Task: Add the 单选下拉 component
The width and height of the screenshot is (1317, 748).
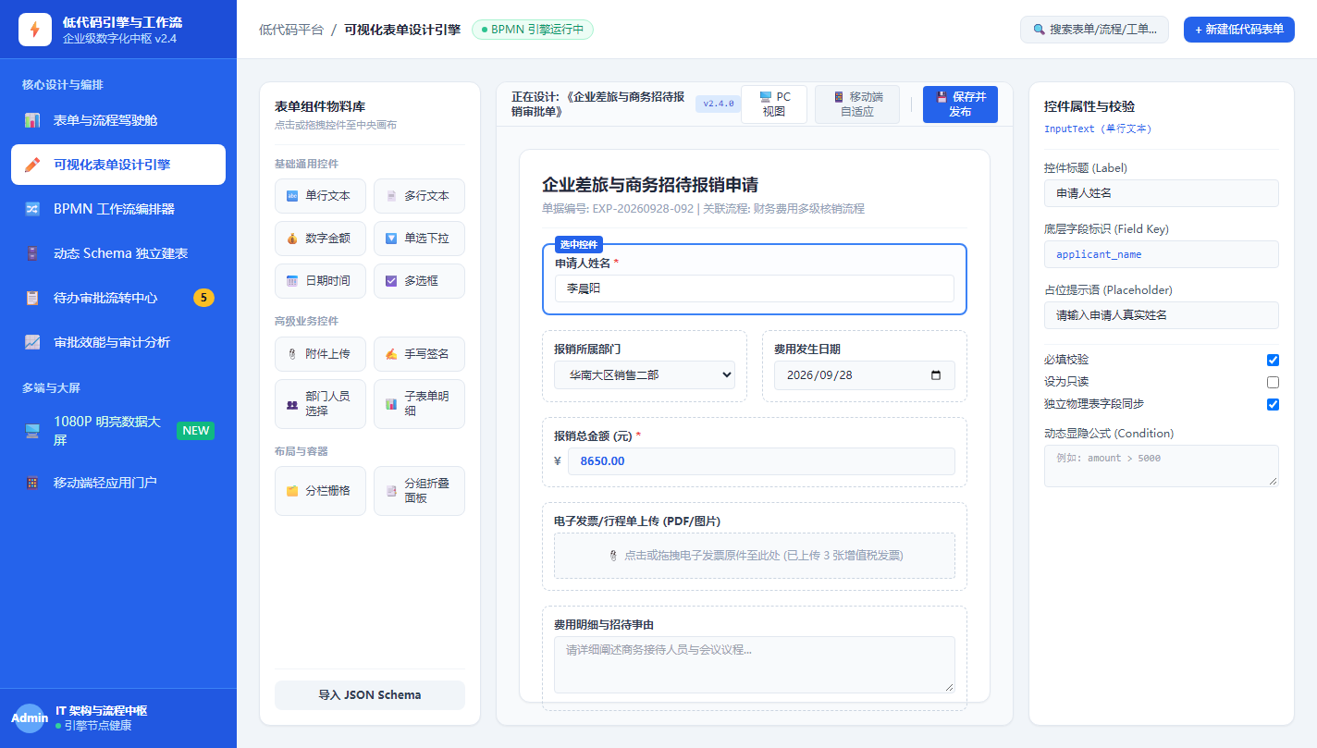Action: (x=419, y=239)
